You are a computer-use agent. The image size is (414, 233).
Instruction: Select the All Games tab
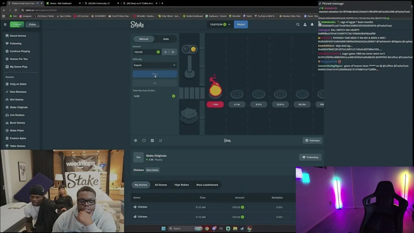pyautogui.click(x=161, y=185)
